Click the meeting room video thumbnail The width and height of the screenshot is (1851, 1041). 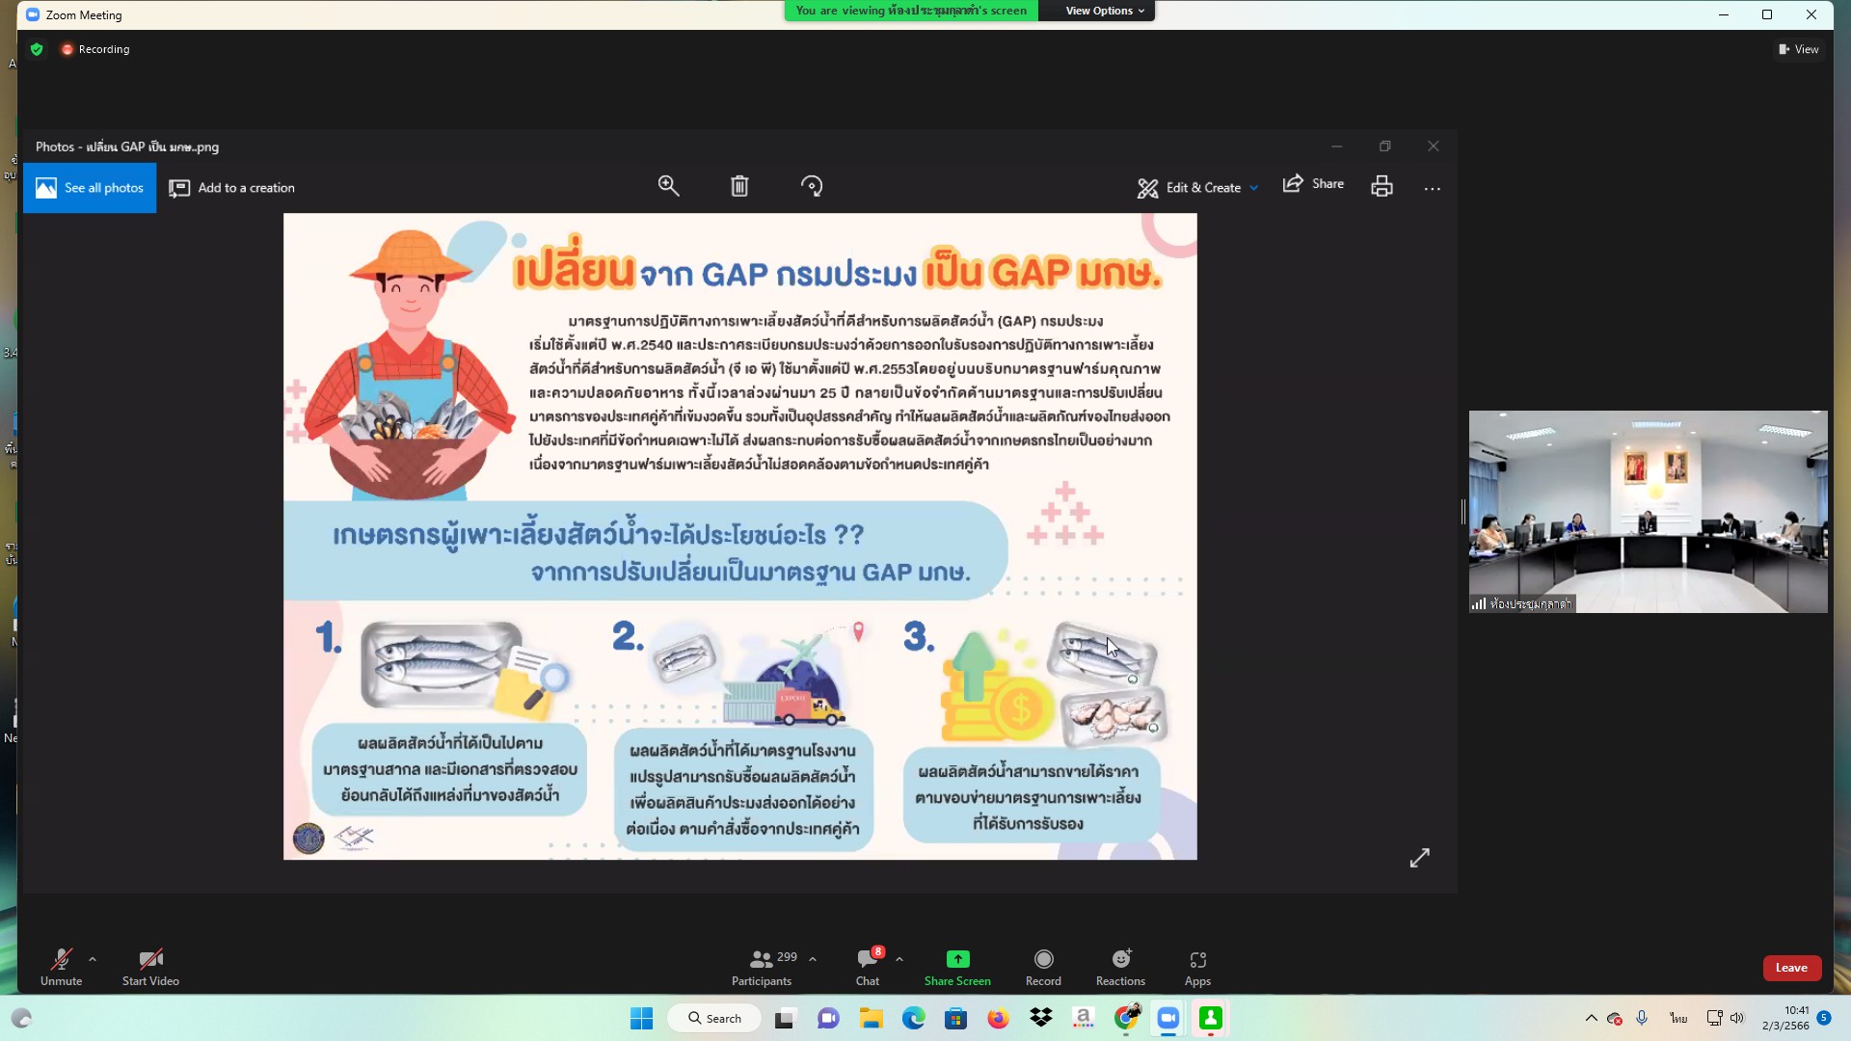pos(1648,511)
